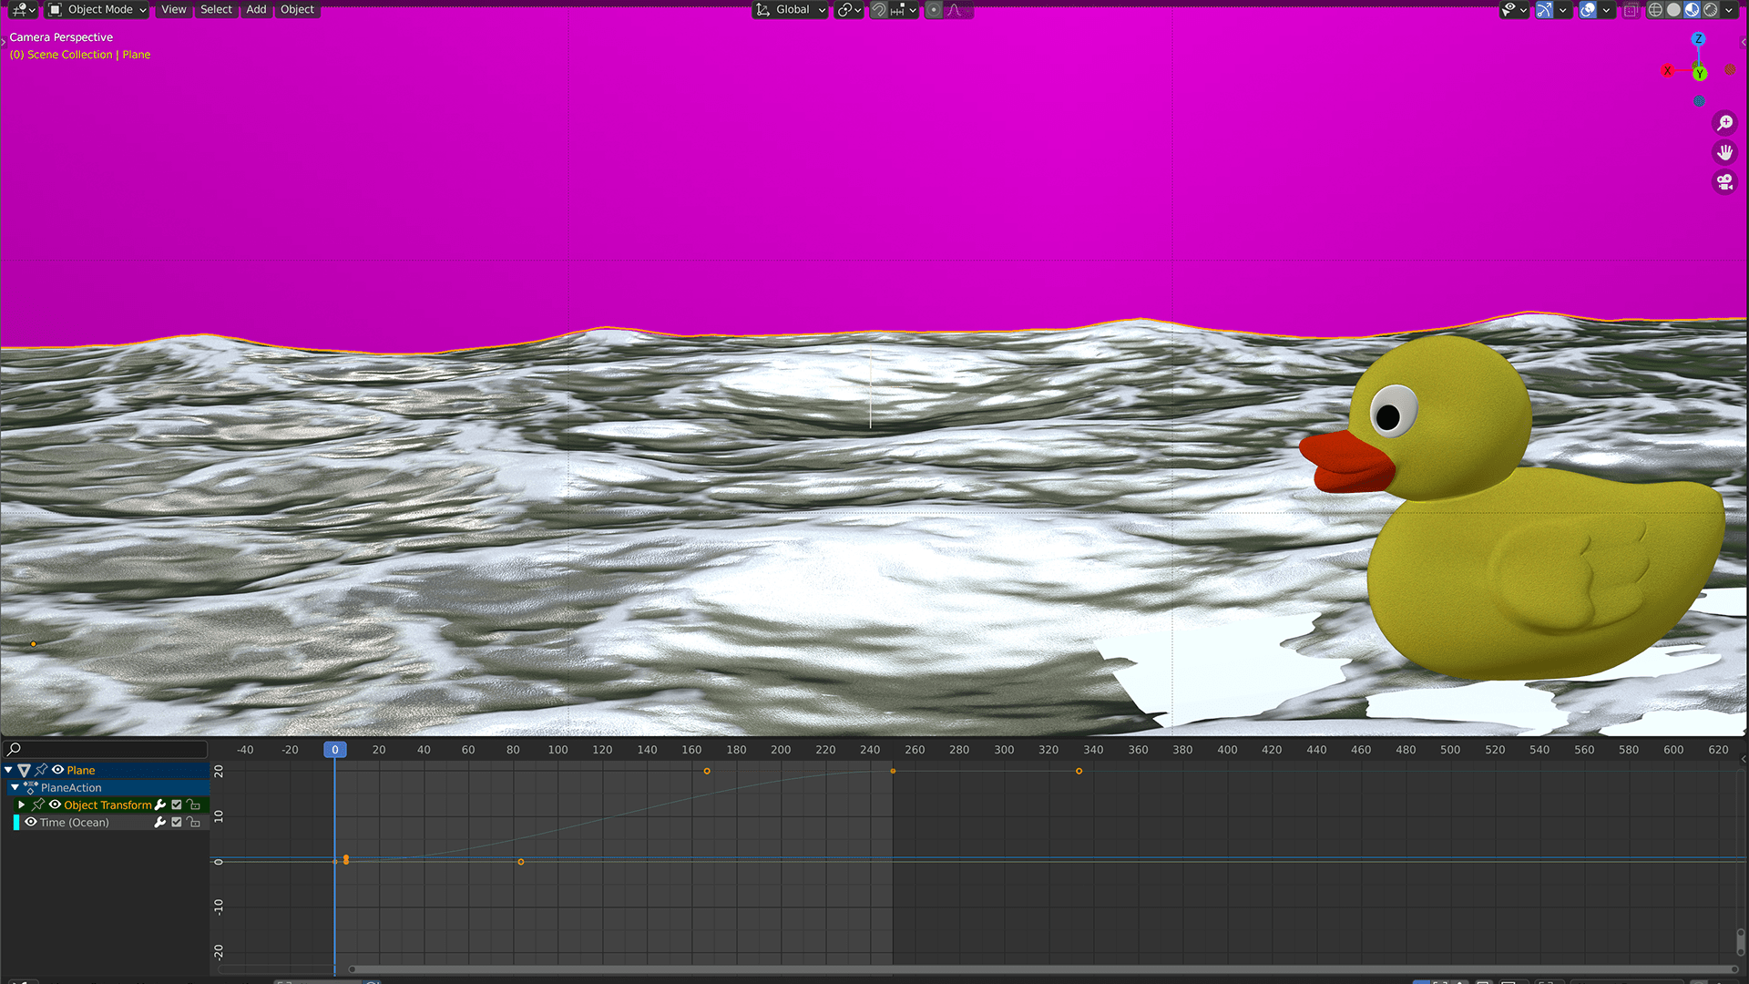1749x984 pixels.
Task: Toggle viewport gizmos display
Action: point(1544,9)
